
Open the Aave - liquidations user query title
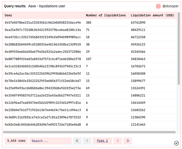click(47, 6)
